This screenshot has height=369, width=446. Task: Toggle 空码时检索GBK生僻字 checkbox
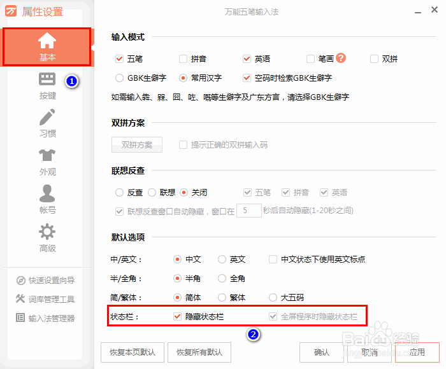(247, 78)
